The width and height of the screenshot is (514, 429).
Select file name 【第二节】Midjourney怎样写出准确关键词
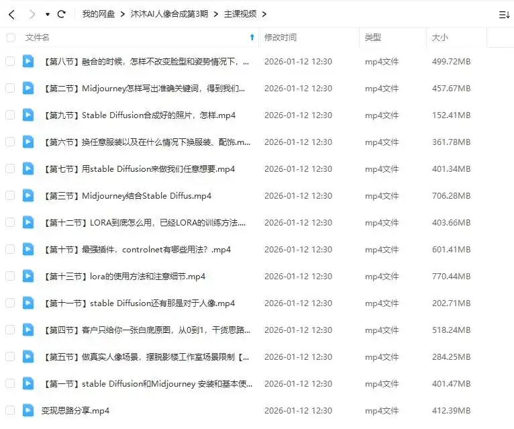(144, 88)
